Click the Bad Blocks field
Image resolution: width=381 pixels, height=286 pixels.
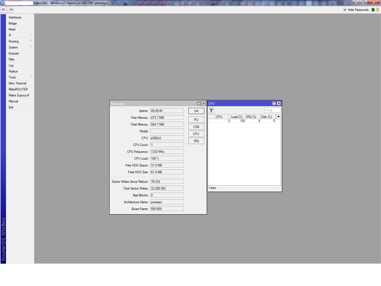(x=167, y=195)
